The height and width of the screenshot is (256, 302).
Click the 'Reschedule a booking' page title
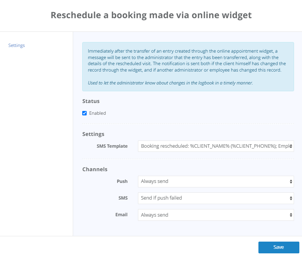click(x=151, y=15)
